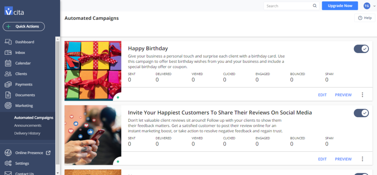Click the external link icon beside Online Presence
377x175 pixels.
pos(48,153)
